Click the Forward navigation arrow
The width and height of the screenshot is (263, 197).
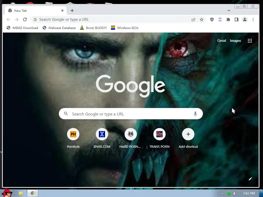coord(17,19)
